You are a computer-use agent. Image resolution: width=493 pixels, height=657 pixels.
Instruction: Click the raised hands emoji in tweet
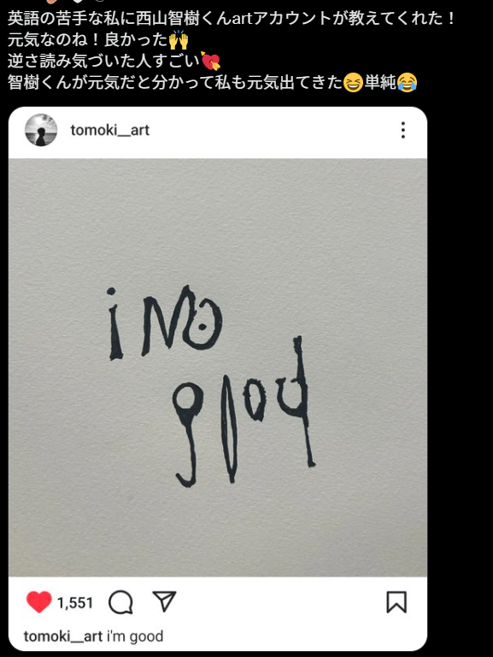point(179,40)
